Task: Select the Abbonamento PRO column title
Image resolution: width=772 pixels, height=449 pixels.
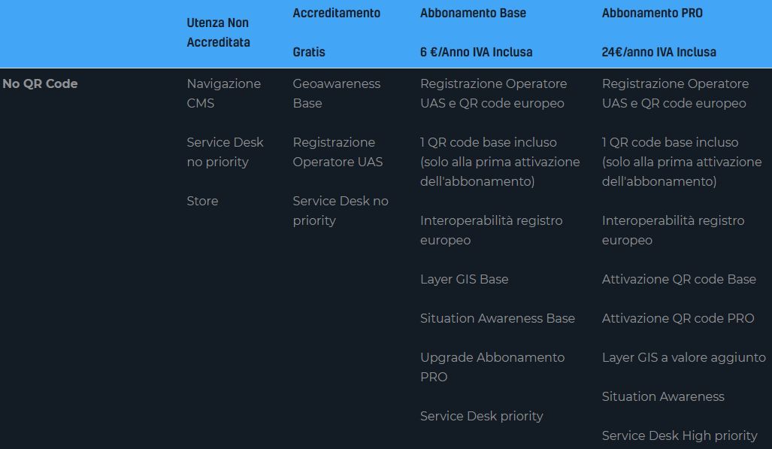Action: [652, 13]
